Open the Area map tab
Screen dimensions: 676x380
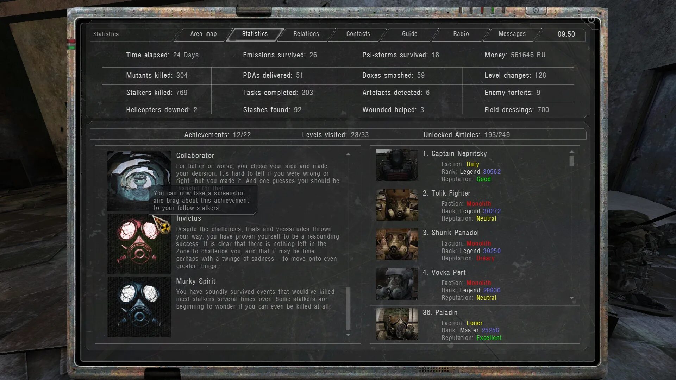(204, 34)
